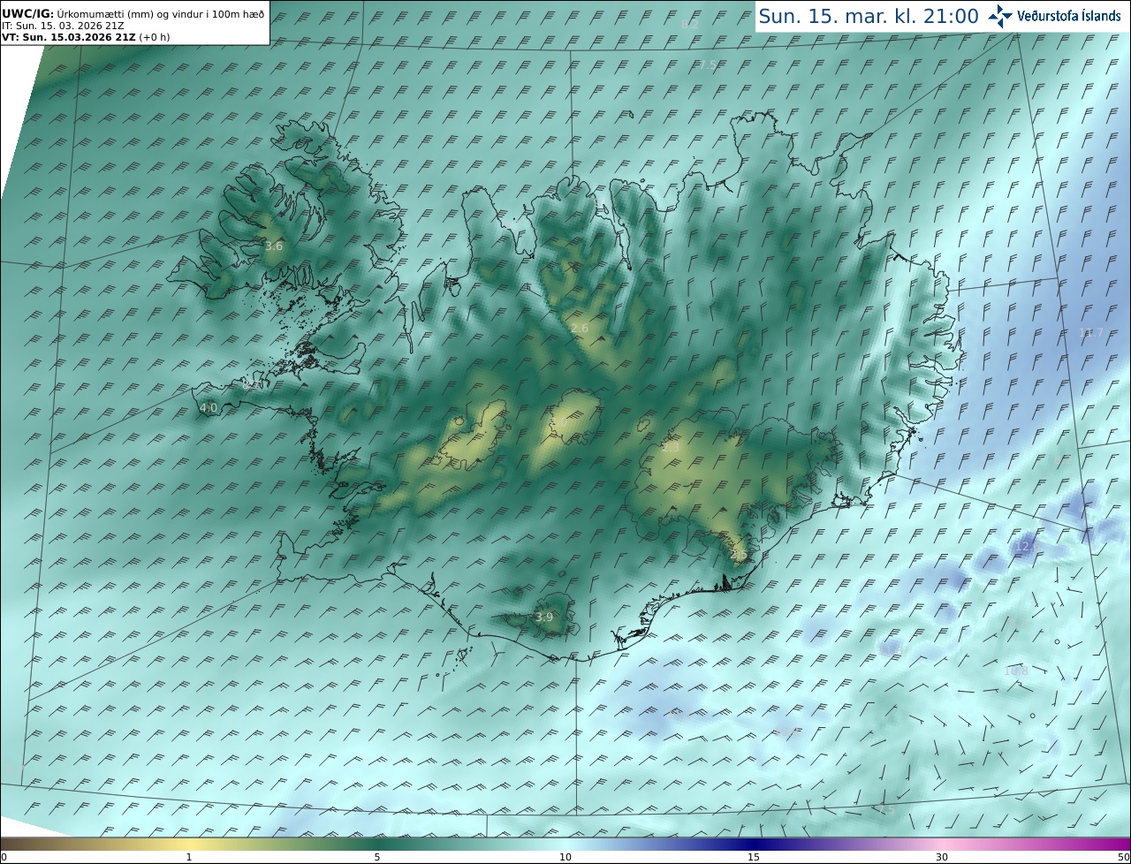Click the Veðurstofa Íslands logo icon
1131x864 pixels.
pyautogui.click(x=1000, y=16)
